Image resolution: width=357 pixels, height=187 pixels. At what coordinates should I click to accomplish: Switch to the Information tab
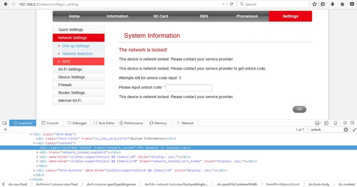(117, 16)
